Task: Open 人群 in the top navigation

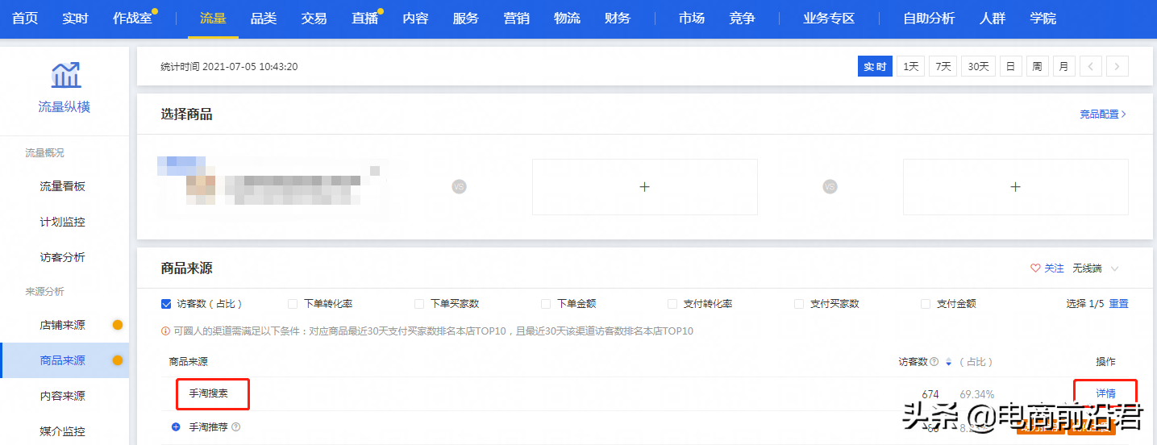Action: click(x=993, y=19)
